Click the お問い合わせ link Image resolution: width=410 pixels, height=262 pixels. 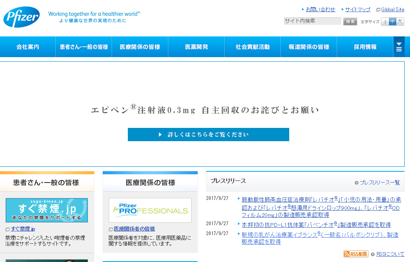click(321, 10)
